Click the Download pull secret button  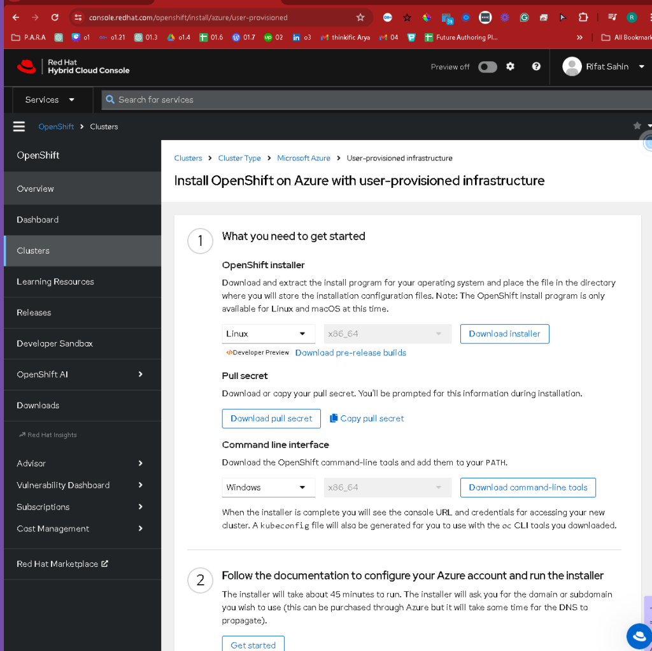271,418
